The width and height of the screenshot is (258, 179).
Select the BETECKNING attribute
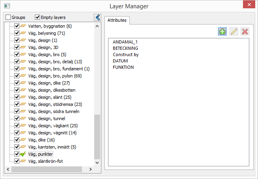(126, 48)
